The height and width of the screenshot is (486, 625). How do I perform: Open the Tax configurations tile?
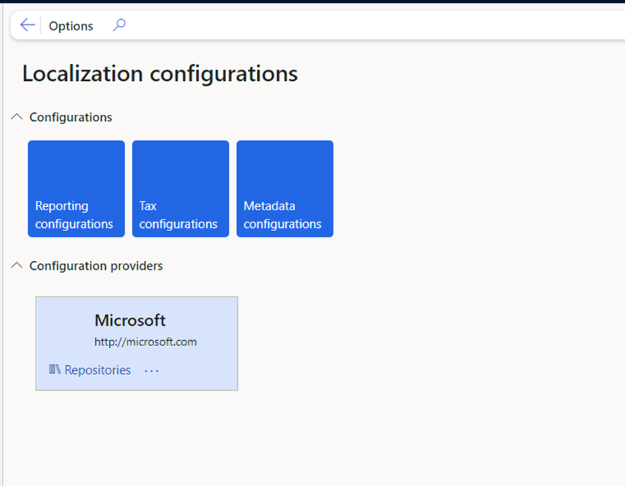click(181, 188)
